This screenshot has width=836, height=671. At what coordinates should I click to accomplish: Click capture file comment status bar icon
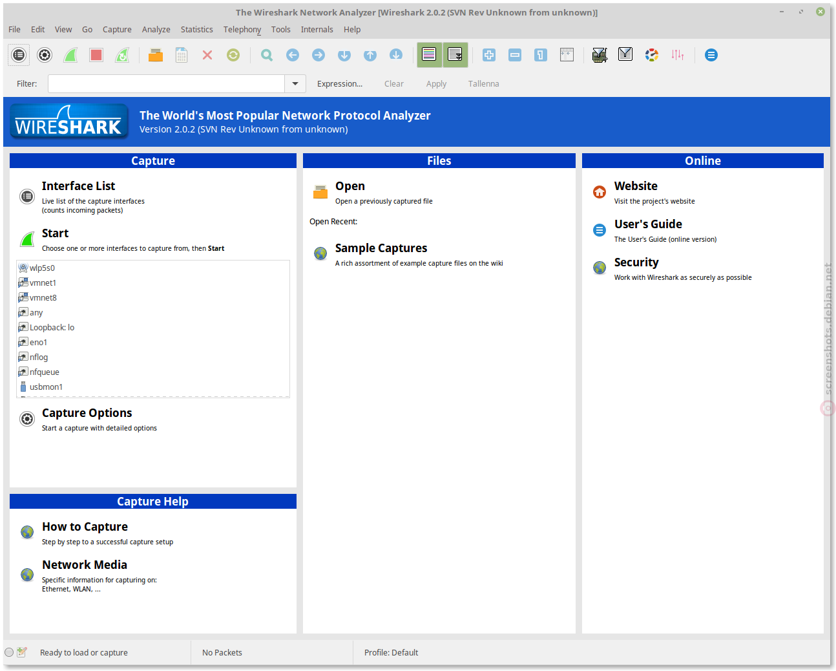coord(22,652)
